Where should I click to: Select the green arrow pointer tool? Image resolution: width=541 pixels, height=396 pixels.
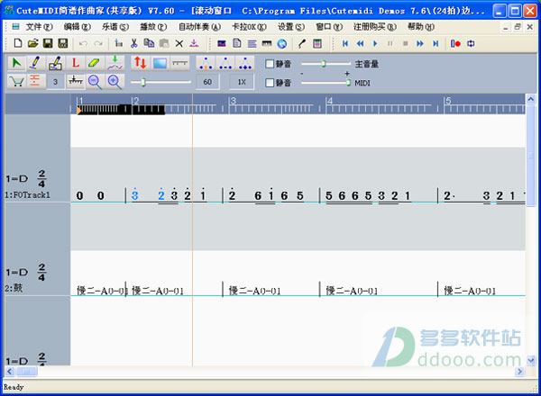[x=16, y=63]
